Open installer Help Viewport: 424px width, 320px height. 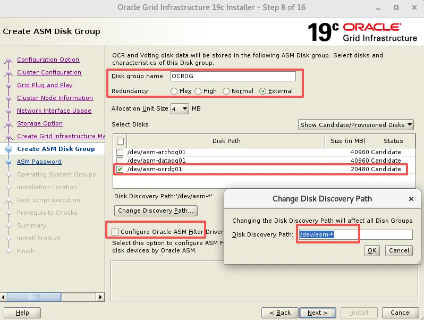[22, 313]
